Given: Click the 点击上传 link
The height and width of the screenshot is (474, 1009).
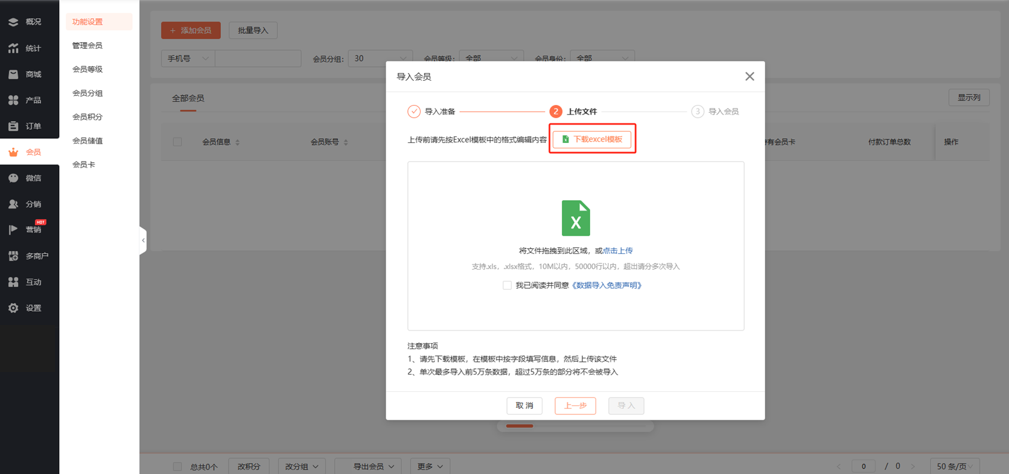Looking at the screenshot, I should pos(618,251).
